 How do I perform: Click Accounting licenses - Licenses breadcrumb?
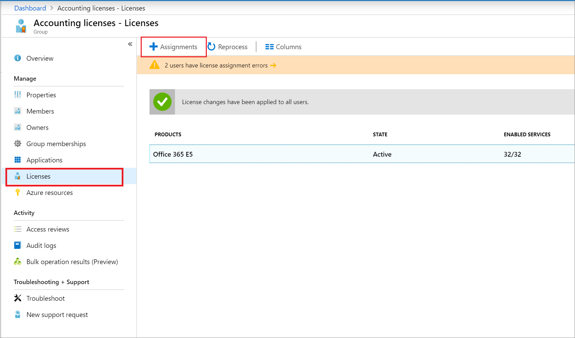coord(101,8)
